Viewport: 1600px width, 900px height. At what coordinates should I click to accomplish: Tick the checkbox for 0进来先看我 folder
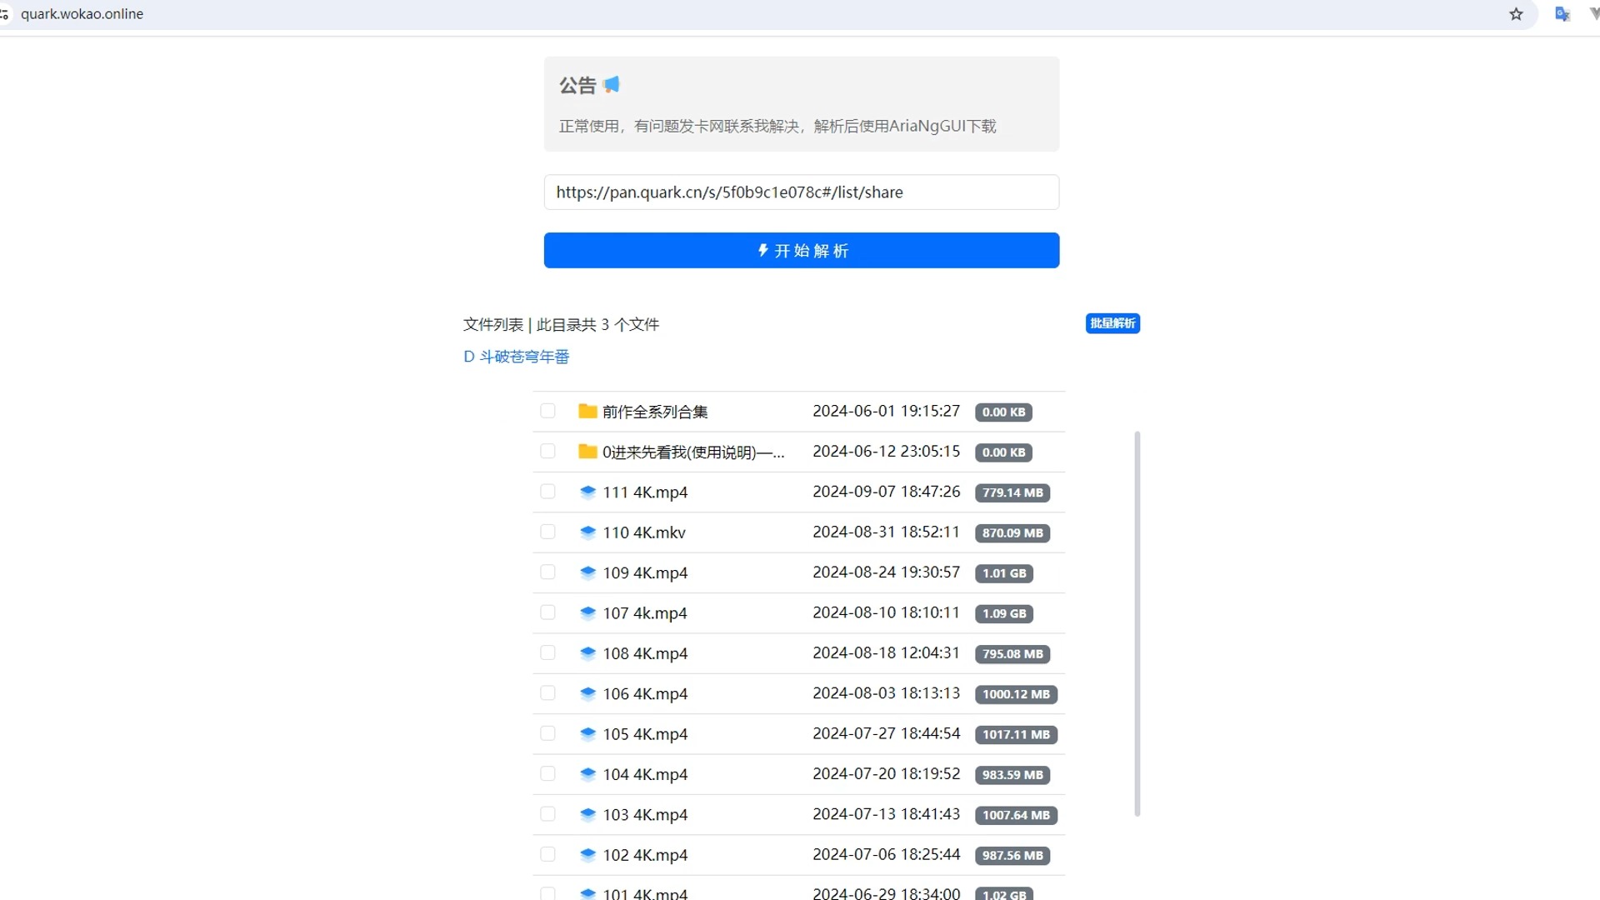547,451
